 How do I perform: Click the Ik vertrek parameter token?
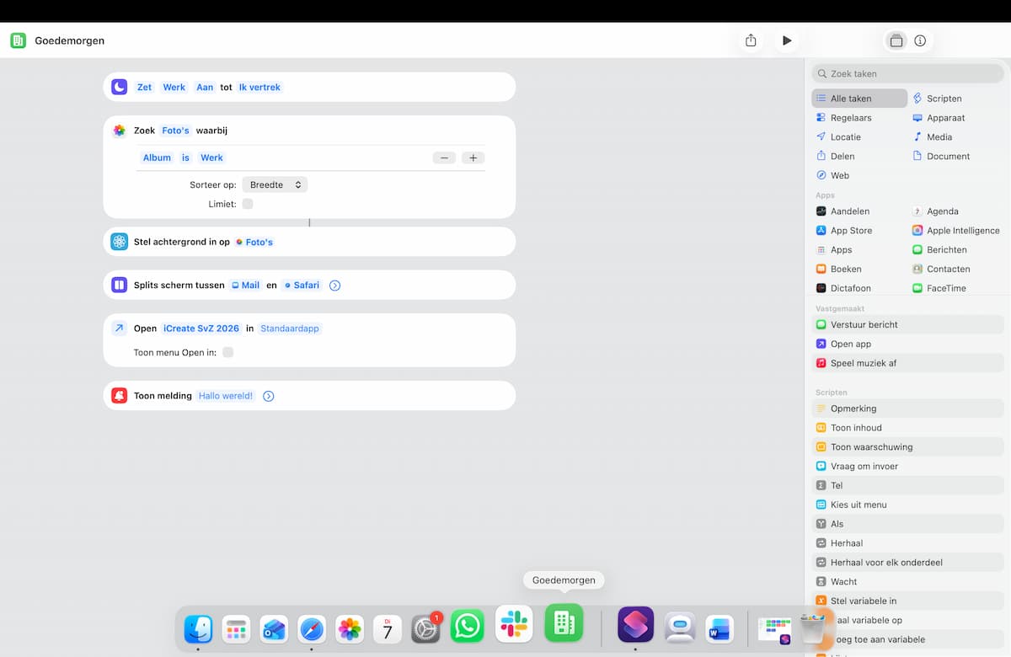pyautogui.click(x=259, y=87)
